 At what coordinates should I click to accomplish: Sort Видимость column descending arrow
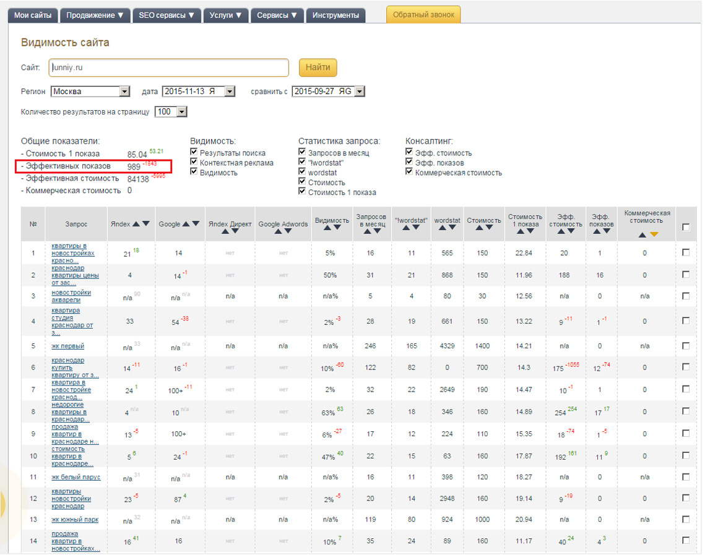(x=337, y=228)
